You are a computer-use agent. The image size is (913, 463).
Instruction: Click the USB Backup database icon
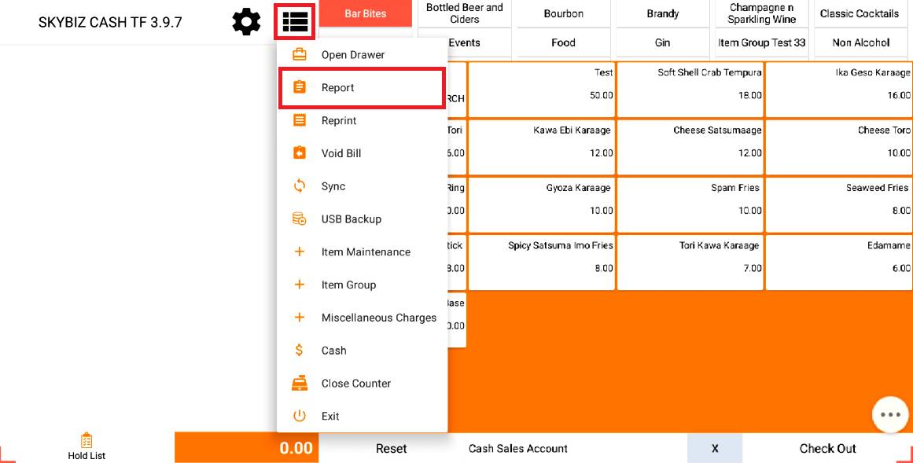coord(300,219)
